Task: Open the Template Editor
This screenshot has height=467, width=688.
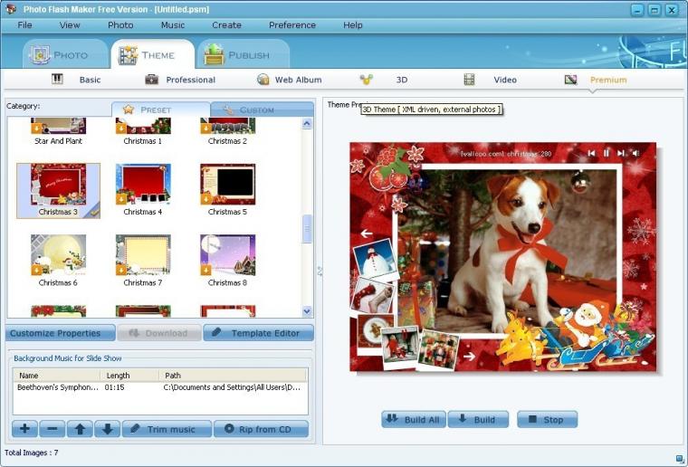Action: click(x=258, y=333)
